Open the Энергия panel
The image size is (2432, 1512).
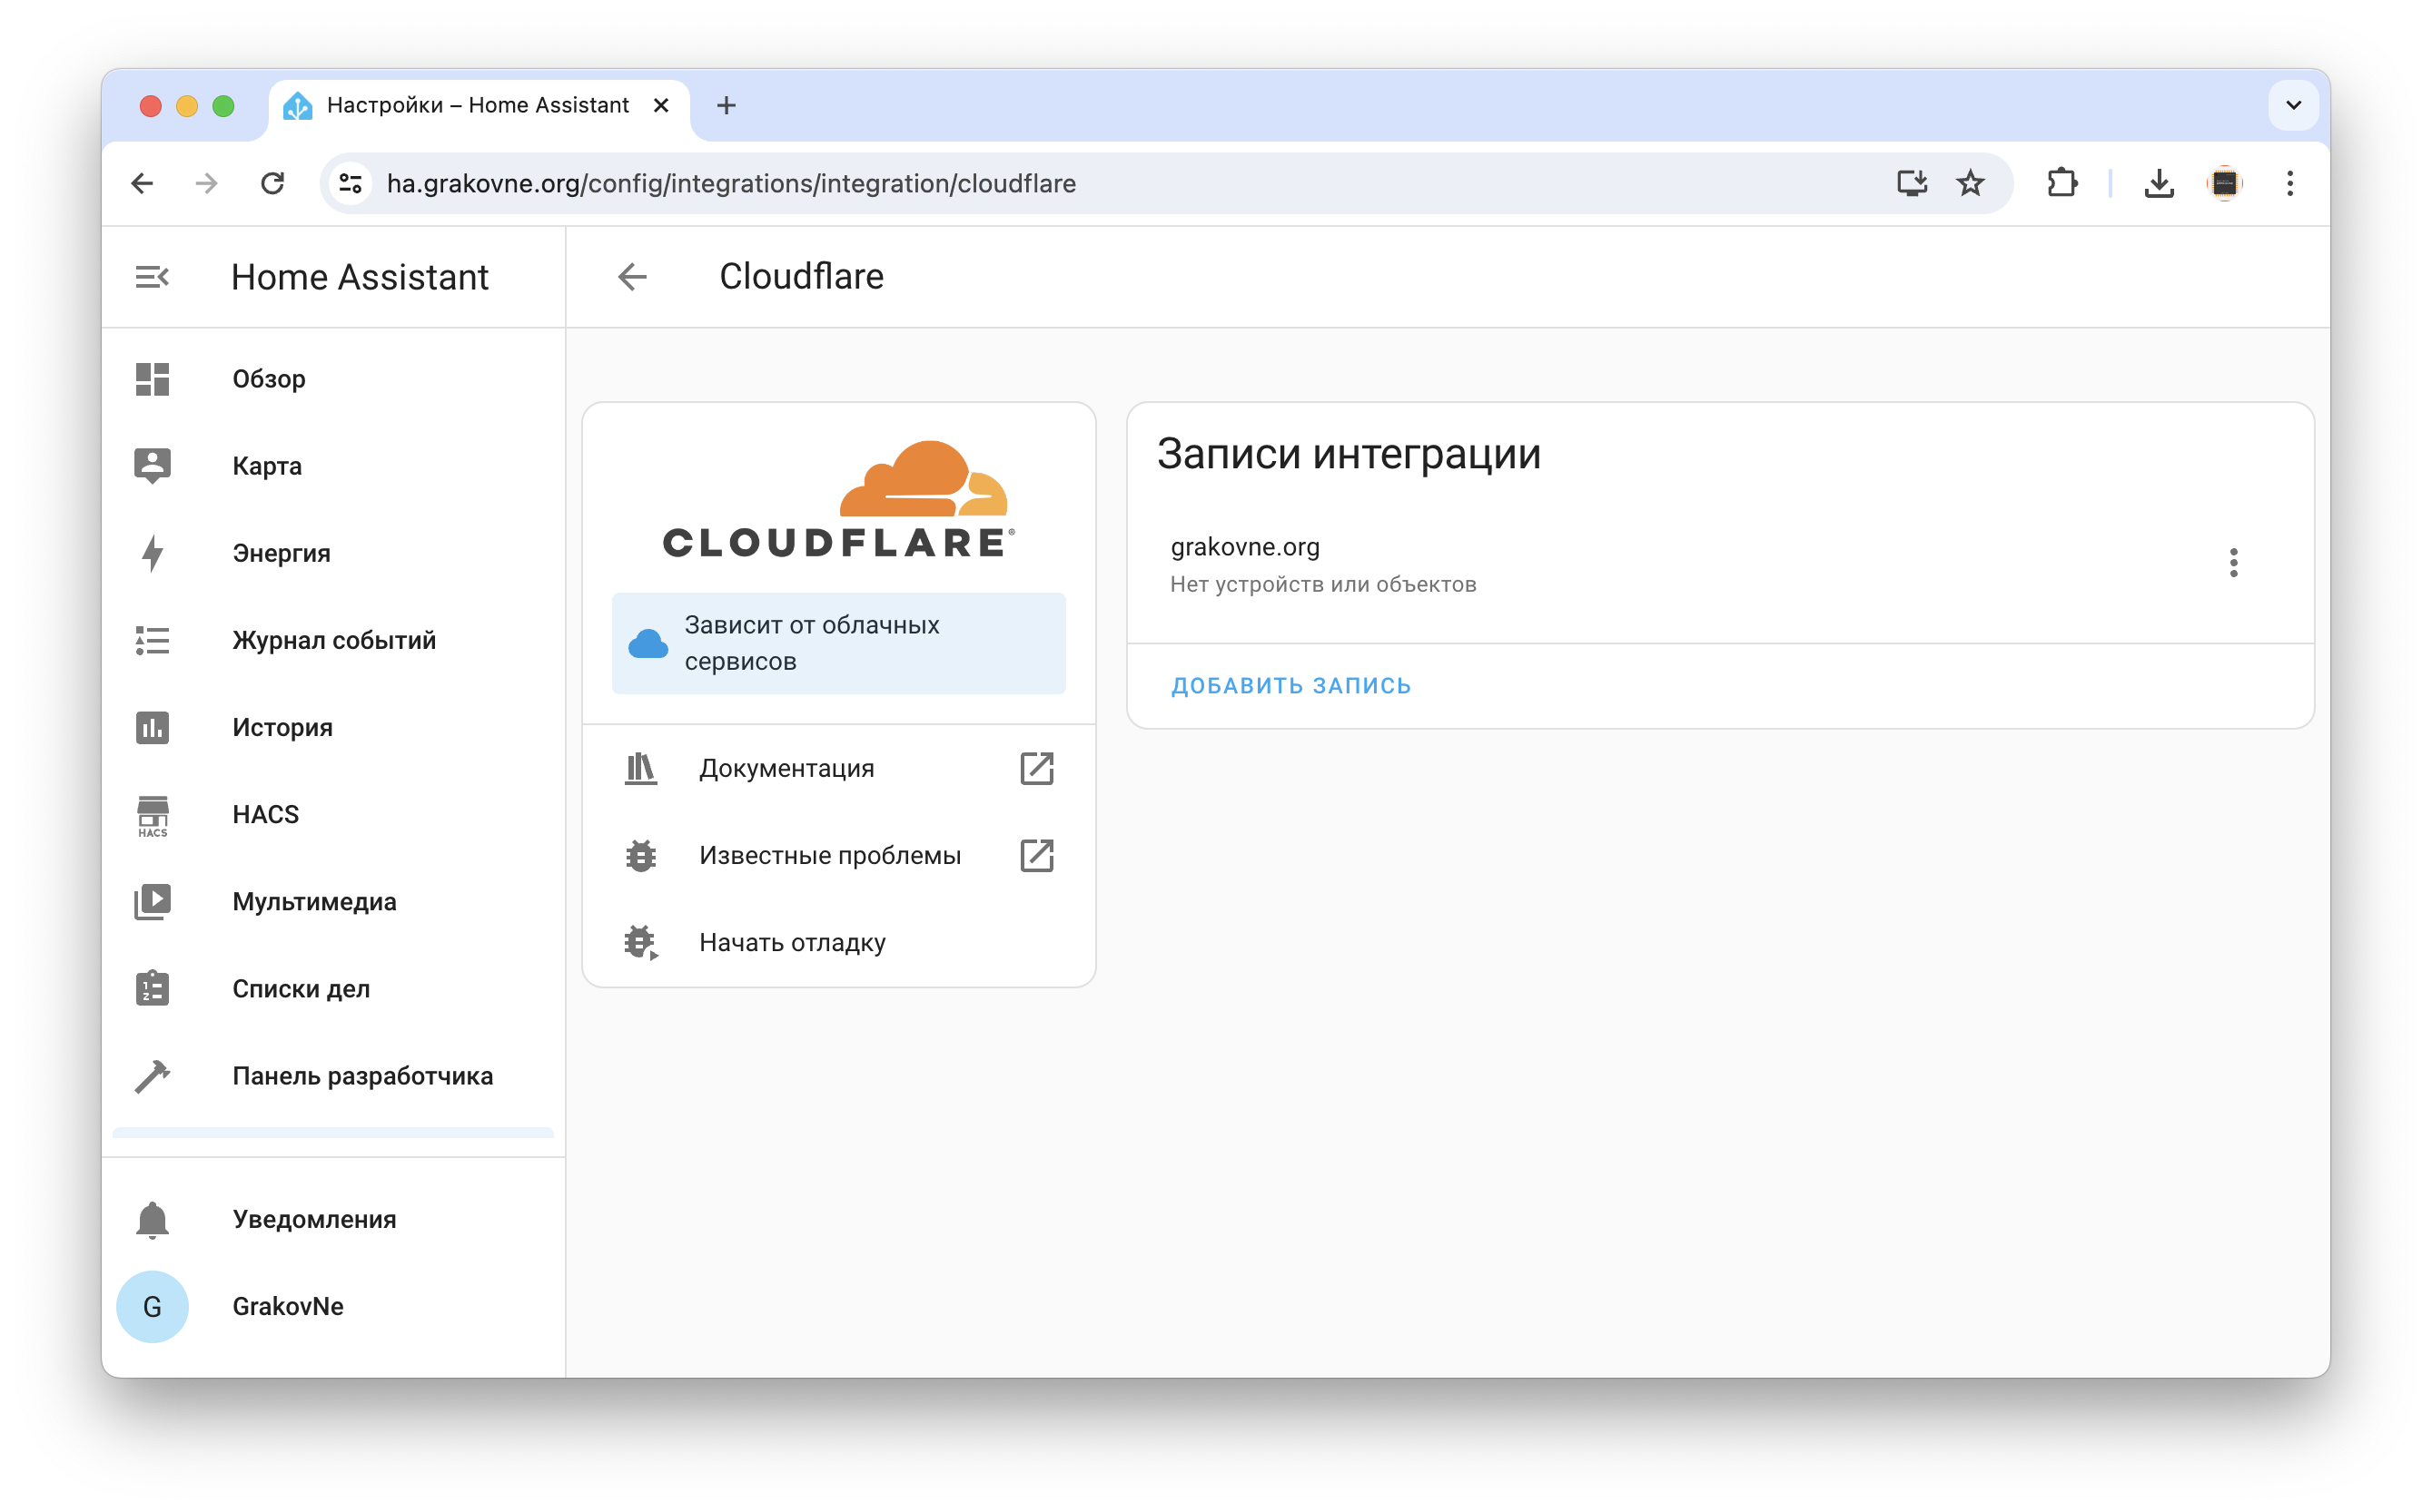282,553
